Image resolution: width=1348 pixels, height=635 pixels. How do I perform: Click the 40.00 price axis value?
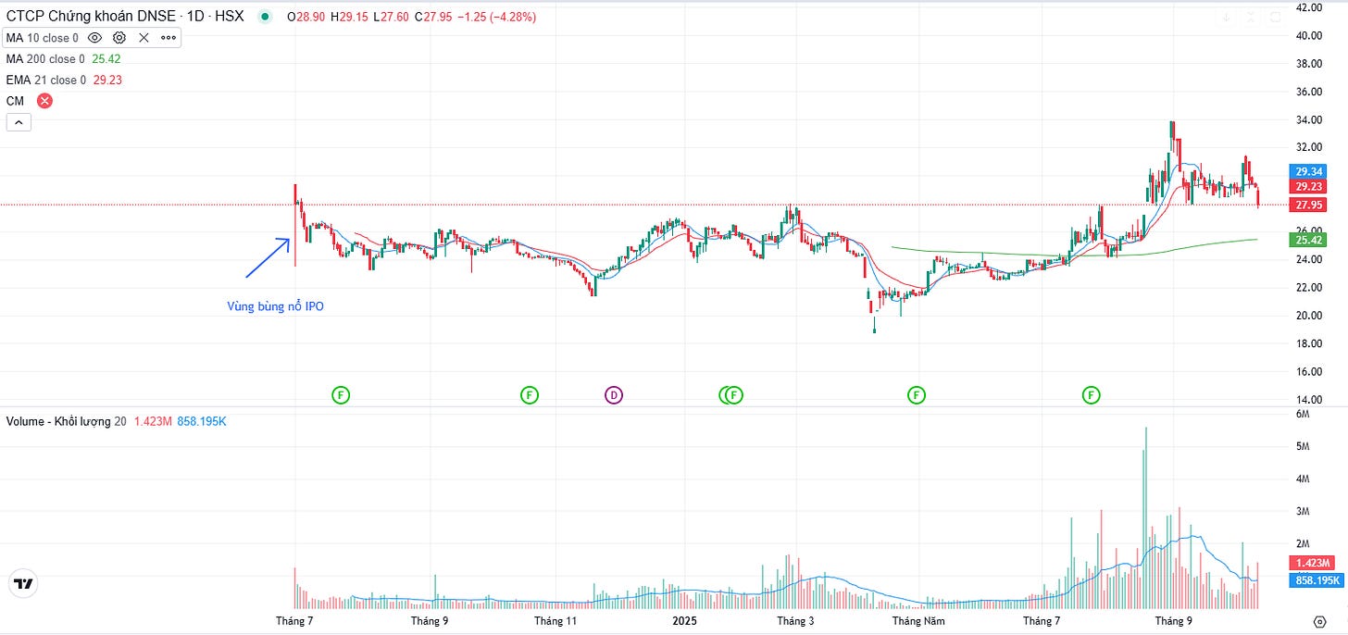tap(1308, 35)
